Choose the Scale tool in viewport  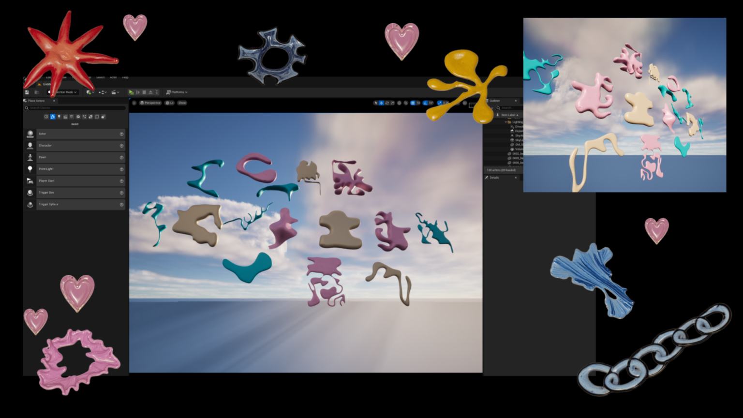click(x=392, y=103)
